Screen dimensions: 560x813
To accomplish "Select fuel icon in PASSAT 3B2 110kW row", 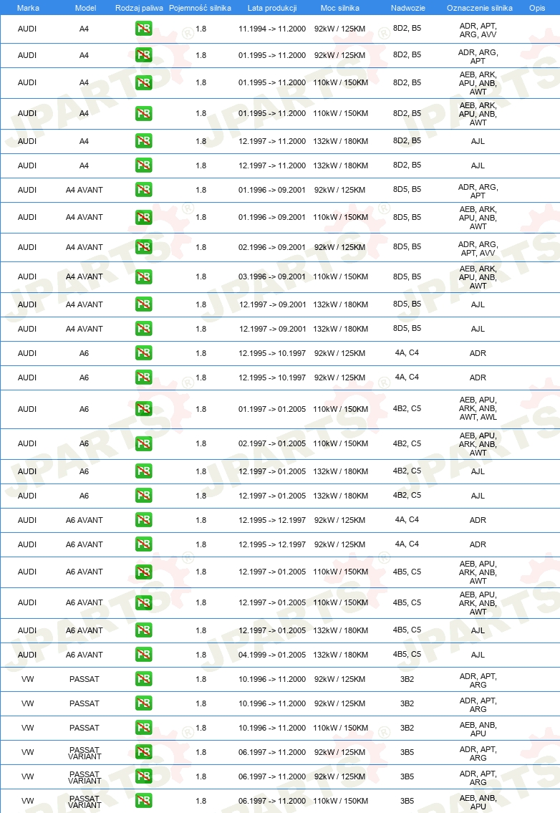I will [144, 728].
